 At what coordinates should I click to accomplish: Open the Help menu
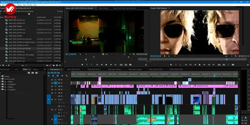tap(35, 5)
